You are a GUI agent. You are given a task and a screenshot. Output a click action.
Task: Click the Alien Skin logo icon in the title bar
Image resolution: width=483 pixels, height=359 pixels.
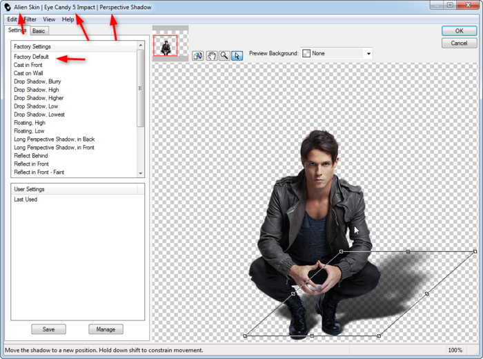(8, 7)
